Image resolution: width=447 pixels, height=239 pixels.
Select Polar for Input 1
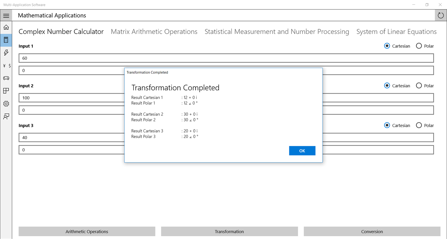pos(425,46)
